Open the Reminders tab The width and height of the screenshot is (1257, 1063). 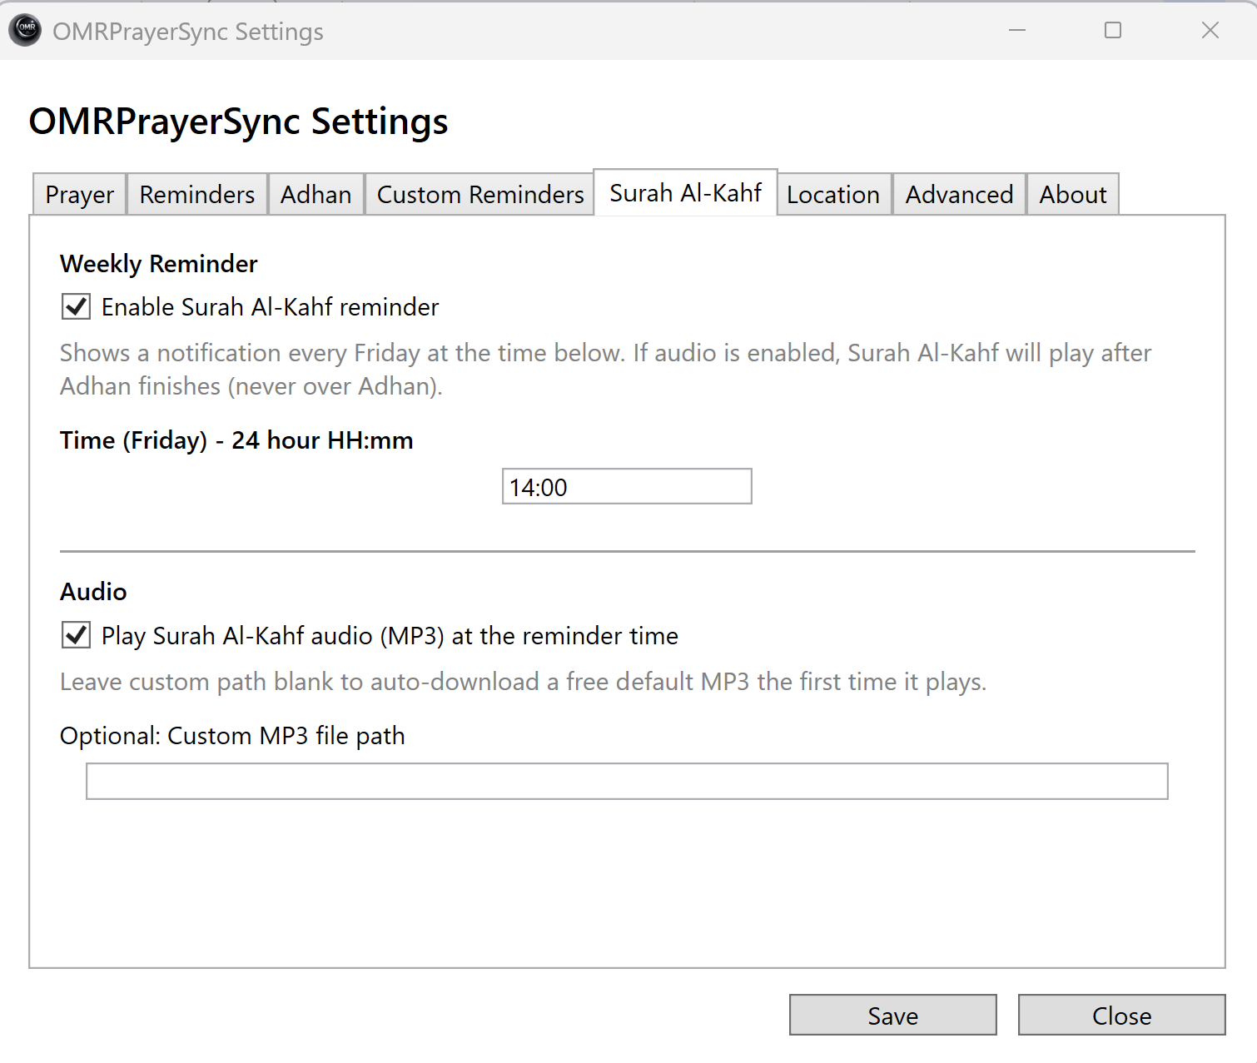click(197, 194)
